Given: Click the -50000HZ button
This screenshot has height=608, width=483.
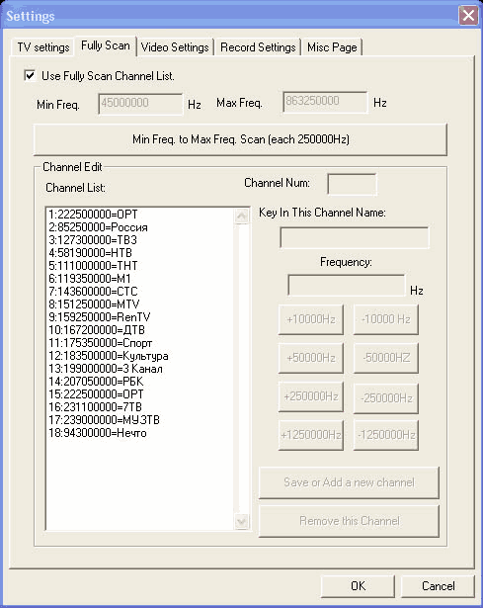Looking at the screenshot, I should [x=386, y=358].
